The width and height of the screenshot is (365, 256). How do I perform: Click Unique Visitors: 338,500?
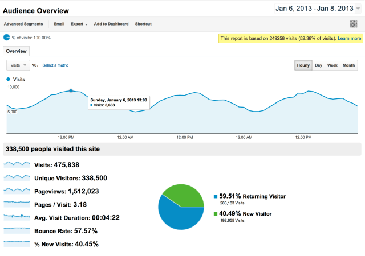[71, 178]
